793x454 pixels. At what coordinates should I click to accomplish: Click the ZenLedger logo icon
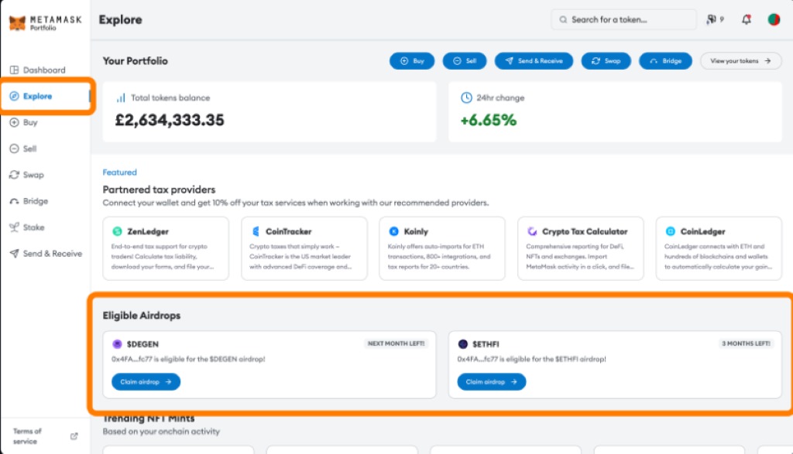coord(118,231)
